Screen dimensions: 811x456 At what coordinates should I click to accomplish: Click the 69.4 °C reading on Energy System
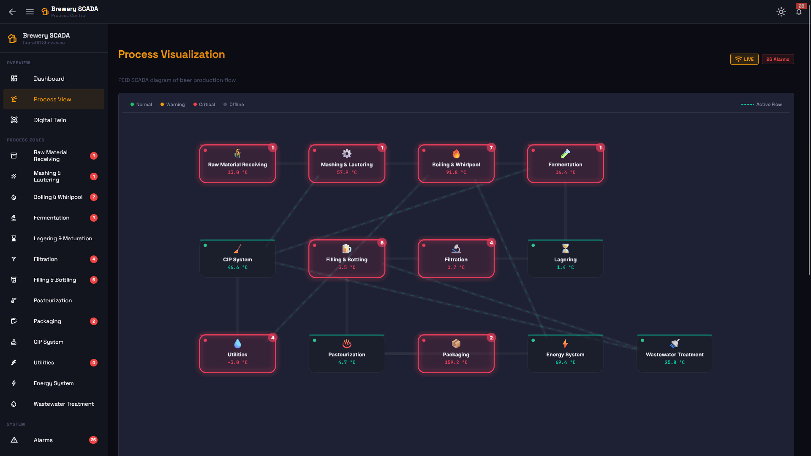565,362
